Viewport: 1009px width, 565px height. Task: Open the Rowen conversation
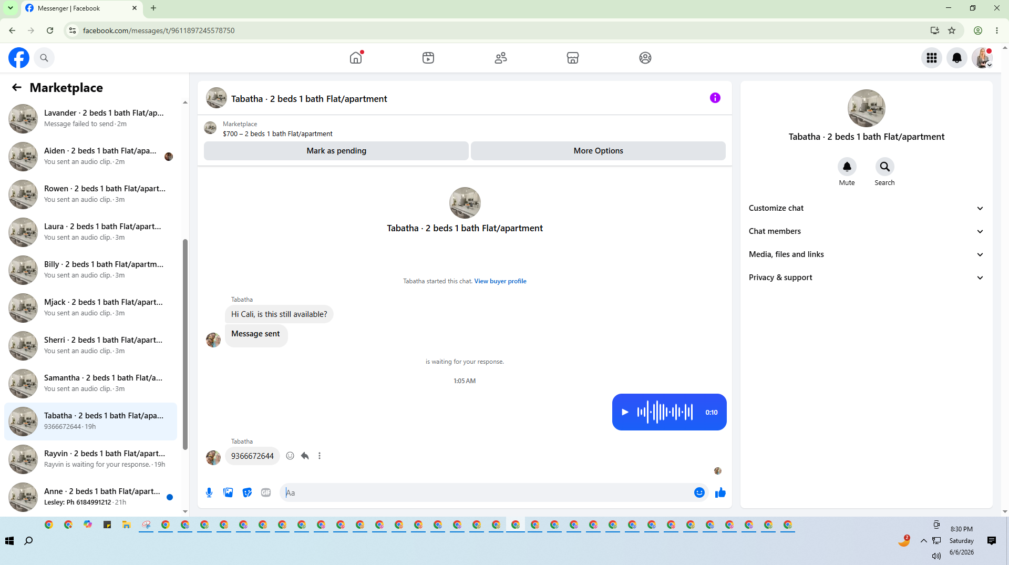point(90,194)
